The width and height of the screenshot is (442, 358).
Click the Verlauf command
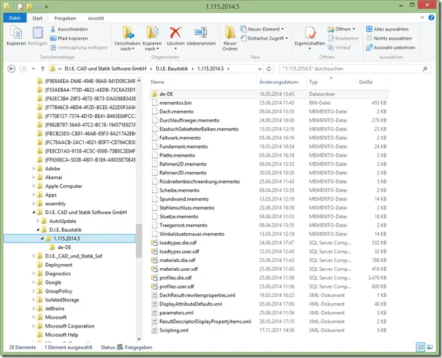point(339,47)
